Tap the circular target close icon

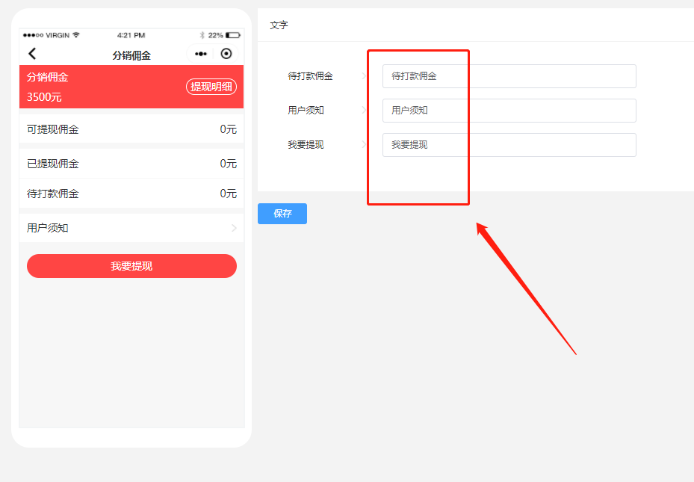[x=226, y=54]
